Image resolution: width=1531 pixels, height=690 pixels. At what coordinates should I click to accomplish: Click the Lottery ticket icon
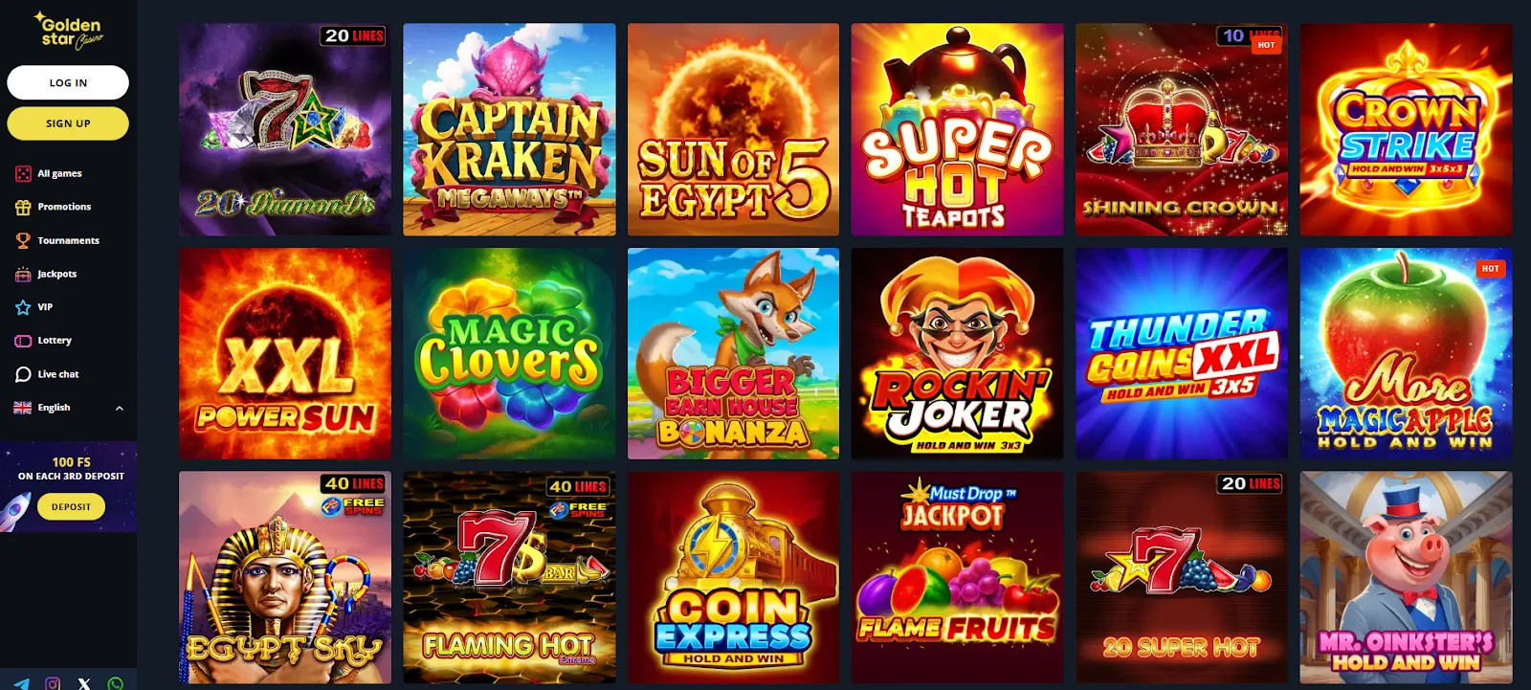click(x=23, y=341)
